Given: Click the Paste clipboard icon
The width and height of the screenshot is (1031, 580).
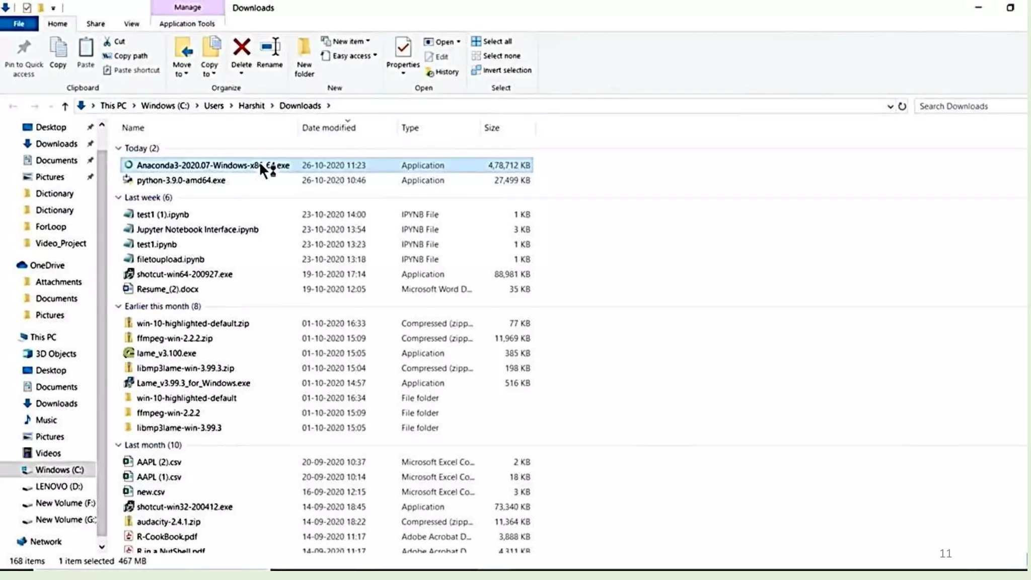Looking at the screenshot, I should pos(86,48).
